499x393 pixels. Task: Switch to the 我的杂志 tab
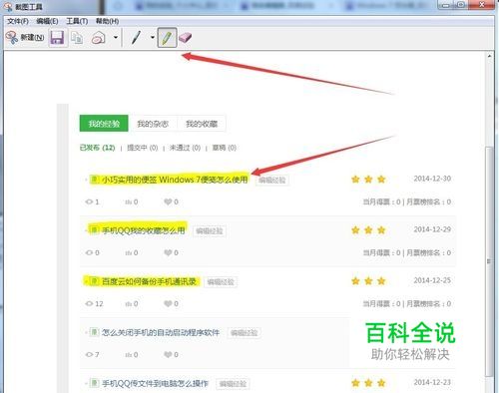pos(153,124)
